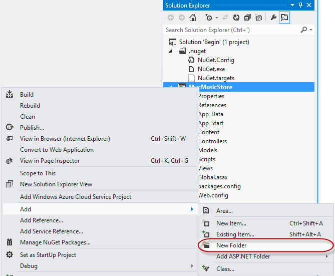Click Class... in the Add submenu
Viewport: 335px width, 276px height.
[225, 269]
